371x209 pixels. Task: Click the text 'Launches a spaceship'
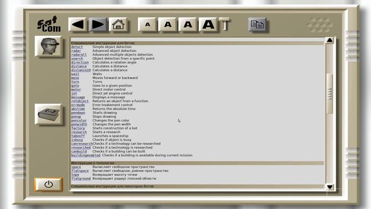tap(111, 136)
